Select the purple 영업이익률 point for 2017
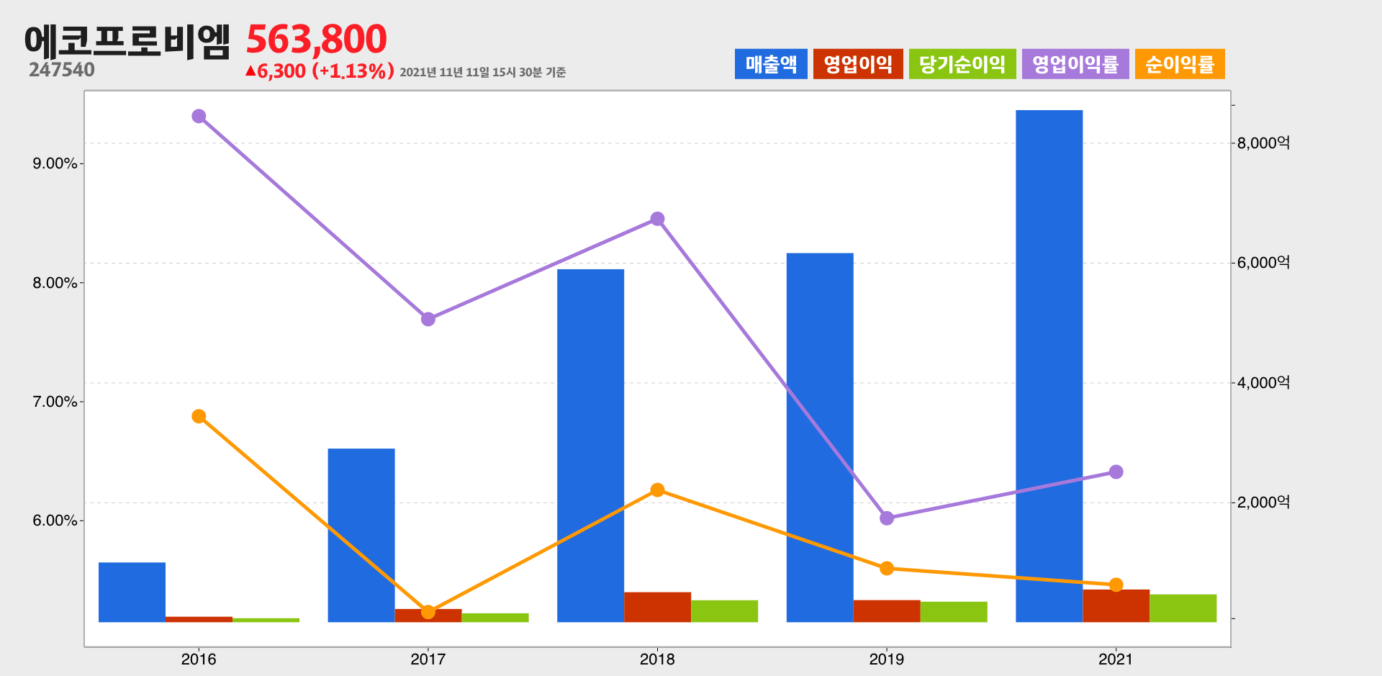This screenshot has height=676, width=1382. point(428,319)
